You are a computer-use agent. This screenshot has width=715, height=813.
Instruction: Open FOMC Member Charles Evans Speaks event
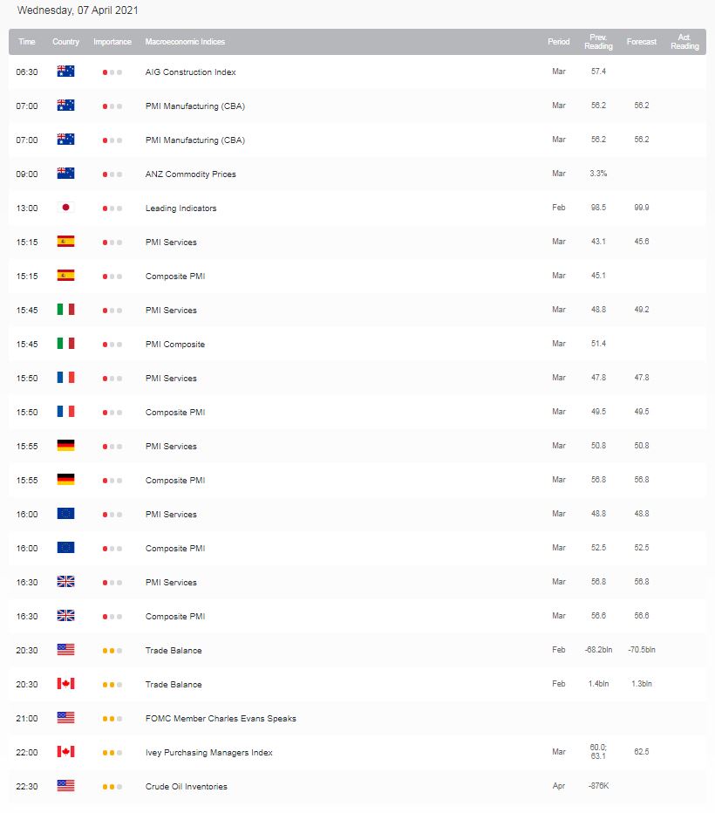[221, 719]
